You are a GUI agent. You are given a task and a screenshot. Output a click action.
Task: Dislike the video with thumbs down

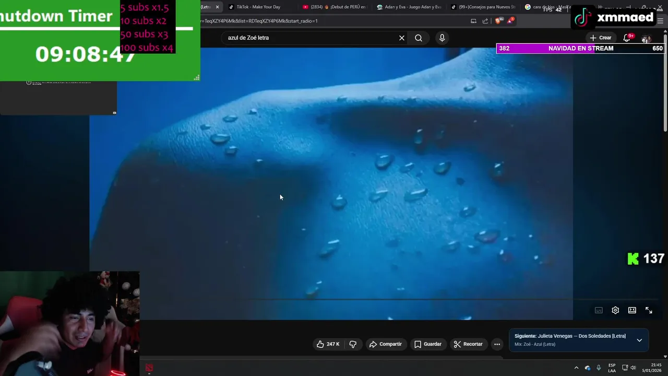(x=353, y=344)
